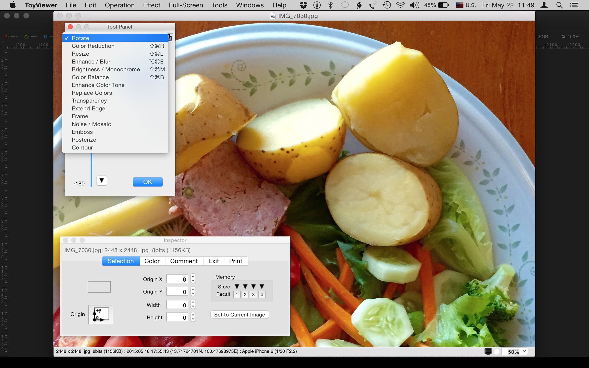Viewport: 589px width, 368px height.
Task: Click OK to confirm rotation
Action: (x=148, y=182)
